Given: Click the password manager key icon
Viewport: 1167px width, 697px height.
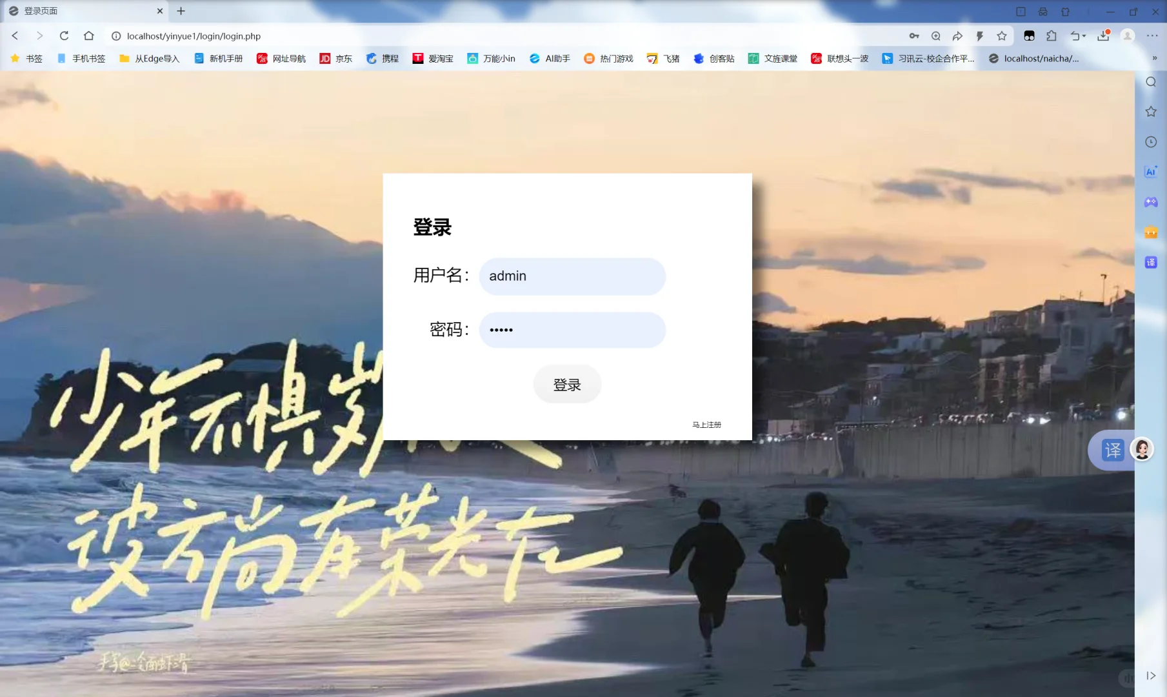Looking at the screenshot, I should [913, 35].
